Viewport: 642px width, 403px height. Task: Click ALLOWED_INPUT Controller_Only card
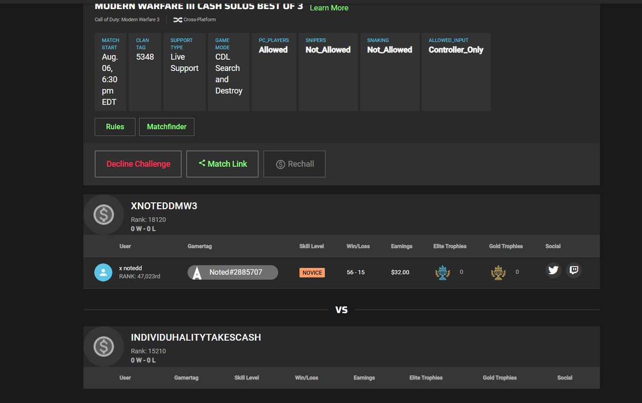[x=456, y=72]
